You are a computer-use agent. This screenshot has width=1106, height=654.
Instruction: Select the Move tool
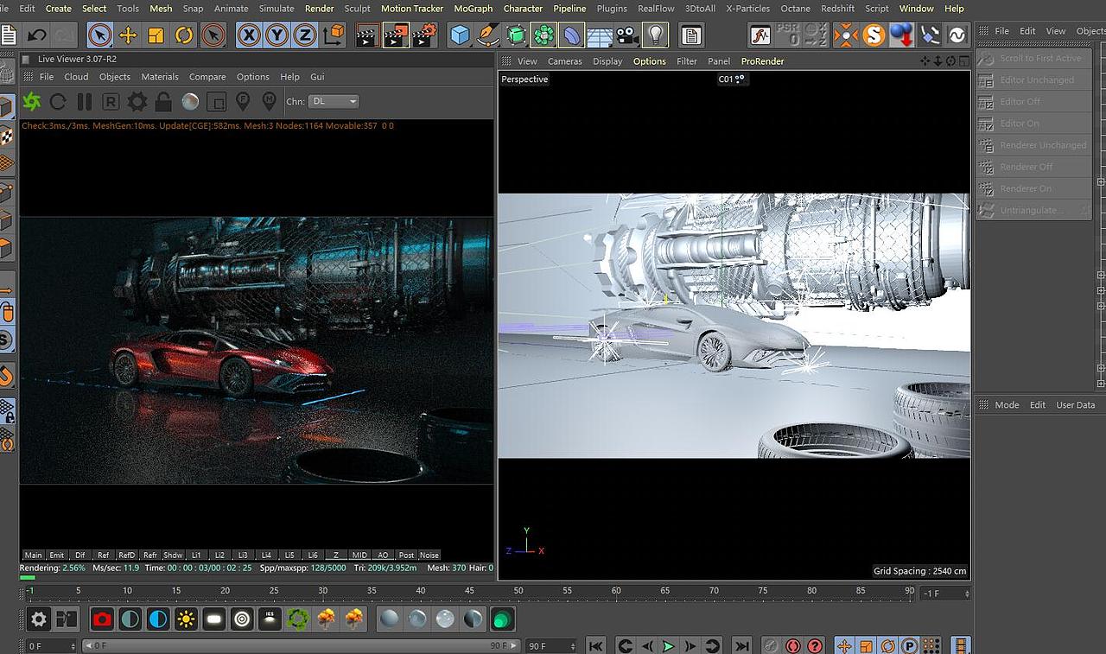(x=128, y=35)
